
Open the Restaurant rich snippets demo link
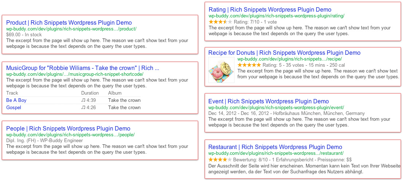point(275,147)
